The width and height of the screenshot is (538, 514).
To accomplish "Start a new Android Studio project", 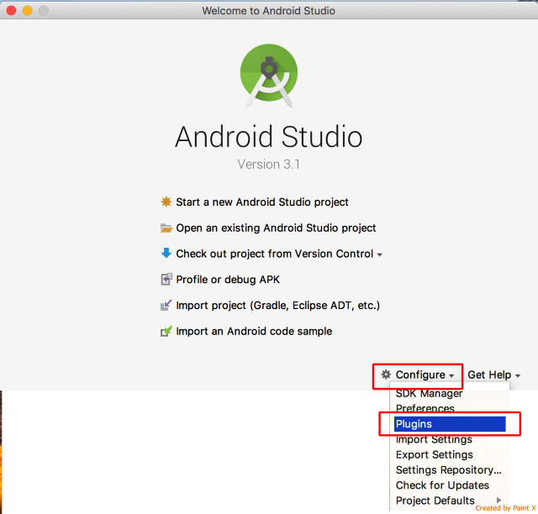I will 261,202.
